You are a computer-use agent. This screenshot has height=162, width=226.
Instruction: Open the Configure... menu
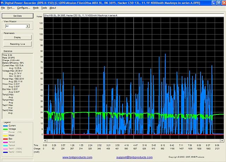pos(24,7)
